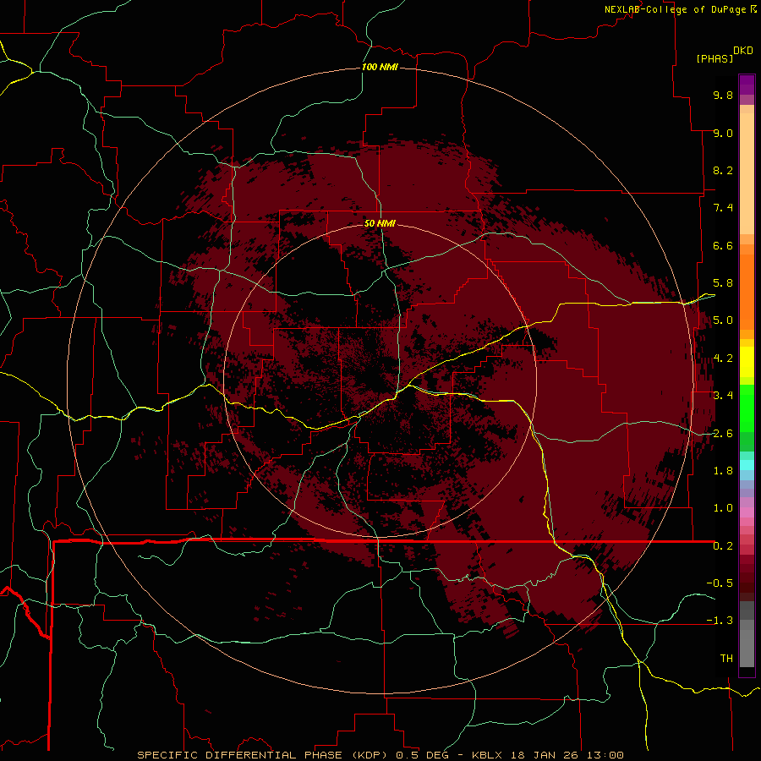Click the 9.0 value on the color scale
This screenshot has width=761, height=761.
pyautogui.click(x=723, y=133)
